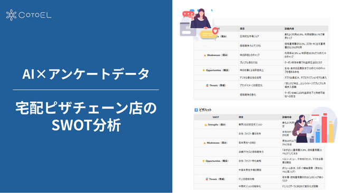Click the blue number 2 icon beside ピザハット
The image size is (343, 193).
coord(196,110)
